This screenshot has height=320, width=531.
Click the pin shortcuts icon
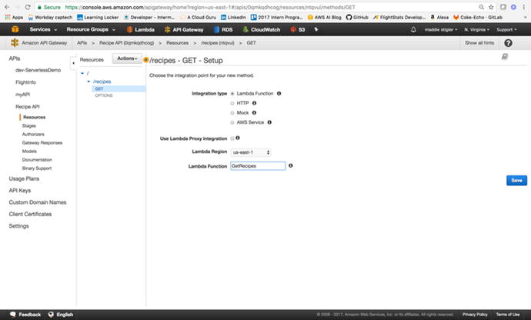(x=316, y=29)
